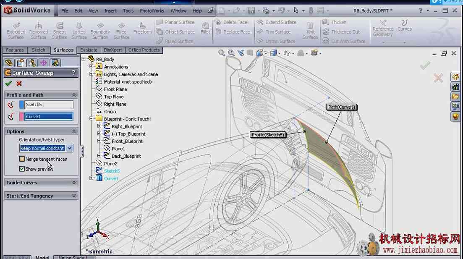This screenshot has width=463, height=259.
Task: Choose the Lofted Surface tool
Action: (79, 30)
